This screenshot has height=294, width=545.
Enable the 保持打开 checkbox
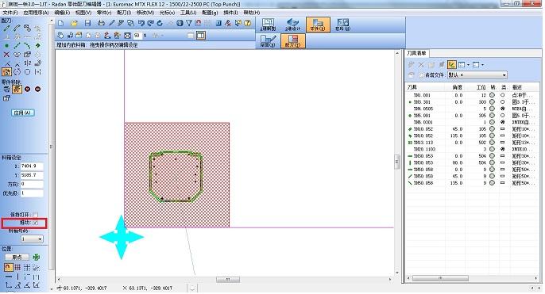(x=36, y=215)
